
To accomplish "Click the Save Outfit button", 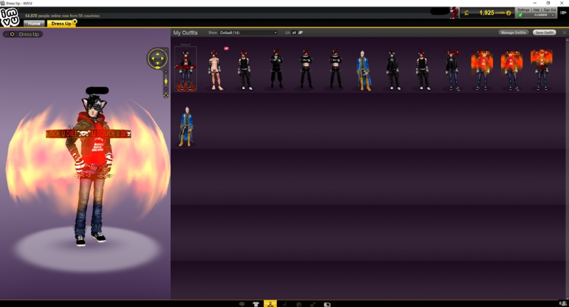I will [x=544, y=33].
